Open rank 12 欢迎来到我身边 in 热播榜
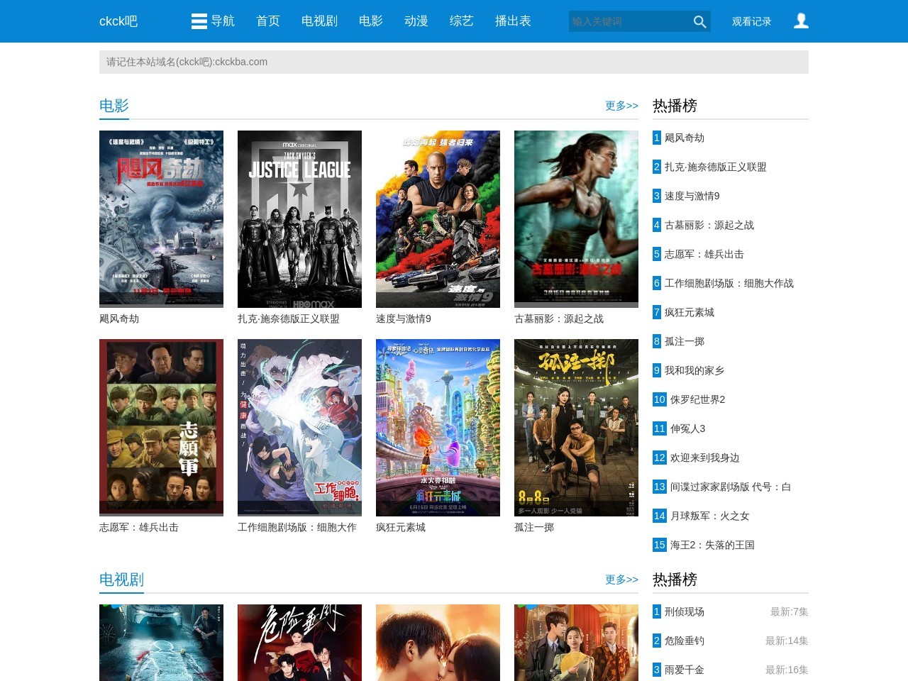908x681 pixels. tap(705, 458)
